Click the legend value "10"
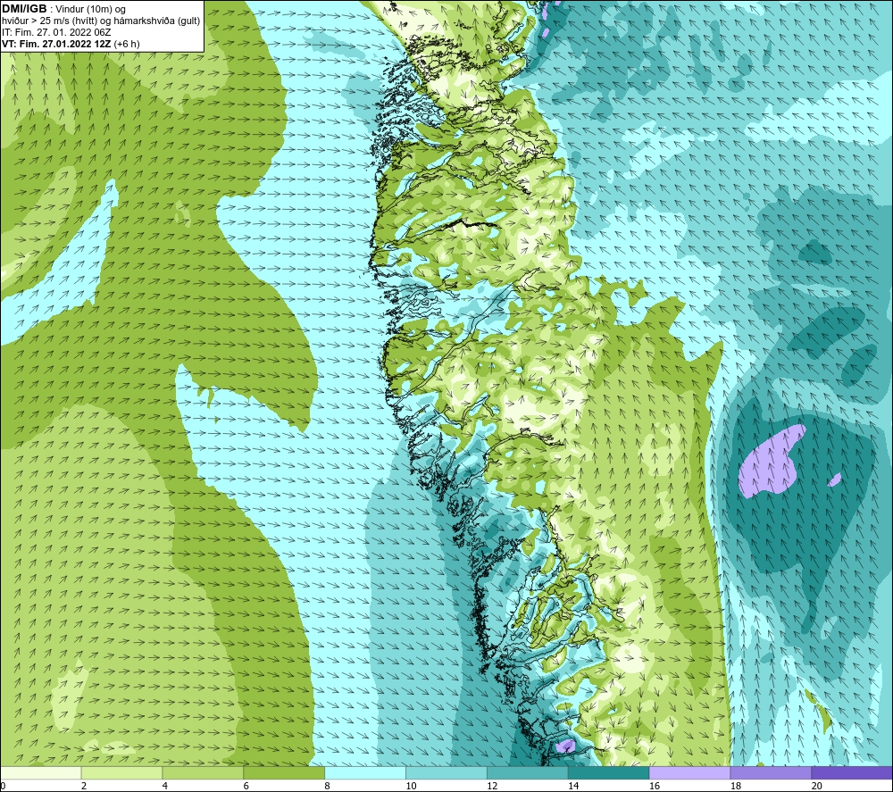Image resolution: width=893 pixels, height=792 pixels. 411,786
